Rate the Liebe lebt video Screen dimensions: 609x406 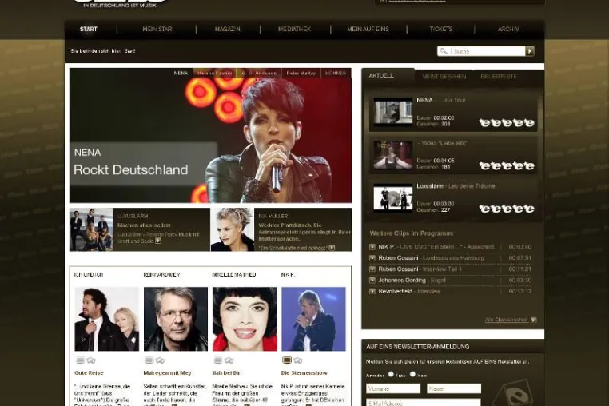pos(507,166)
